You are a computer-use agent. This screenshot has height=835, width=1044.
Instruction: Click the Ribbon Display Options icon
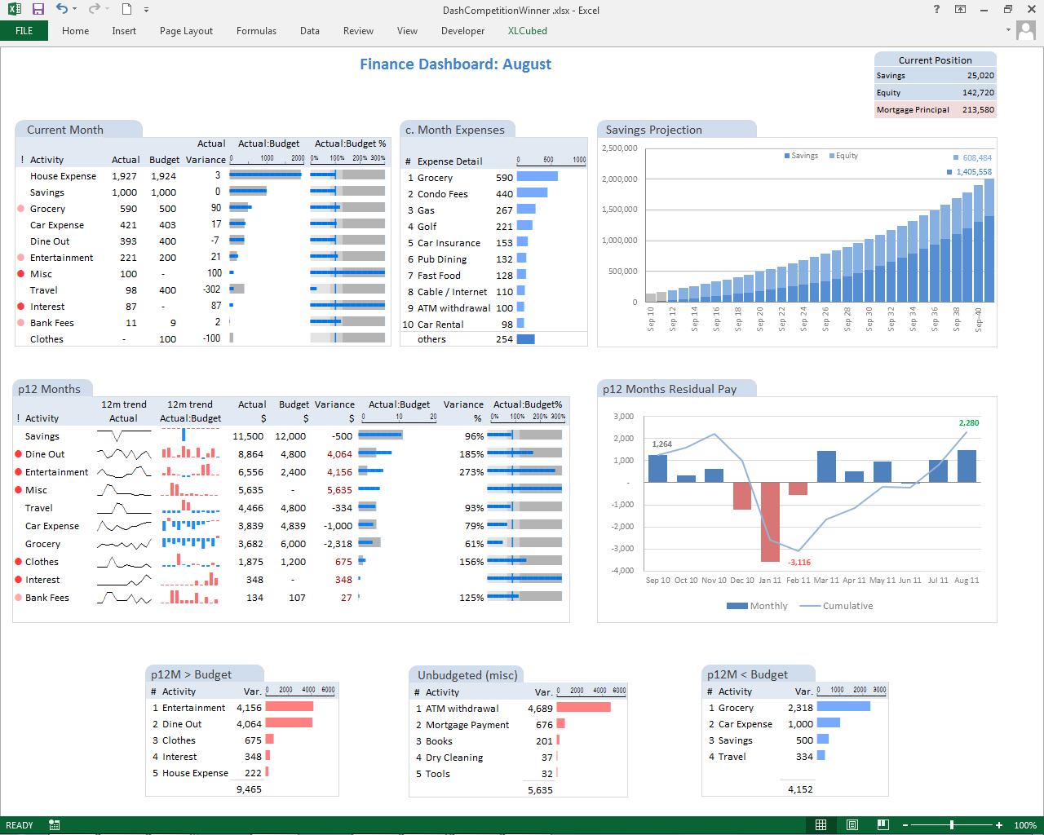(x=961, y=10)
